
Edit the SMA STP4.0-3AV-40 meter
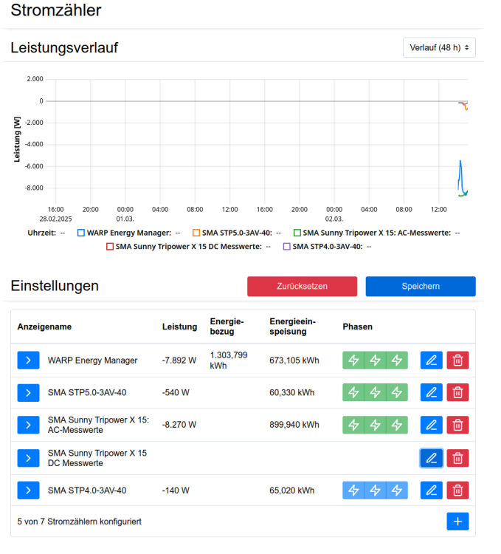click(431, 490)
